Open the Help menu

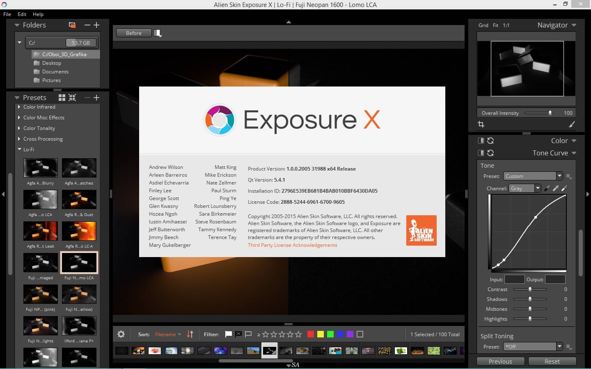(x=38, y=14)
